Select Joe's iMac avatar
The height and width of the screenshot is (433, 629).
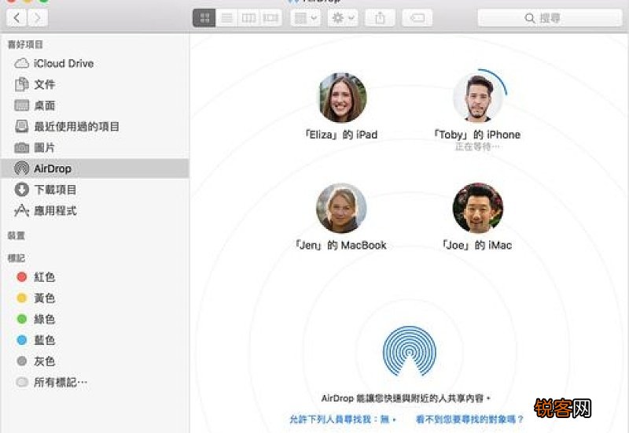point(477,208)
